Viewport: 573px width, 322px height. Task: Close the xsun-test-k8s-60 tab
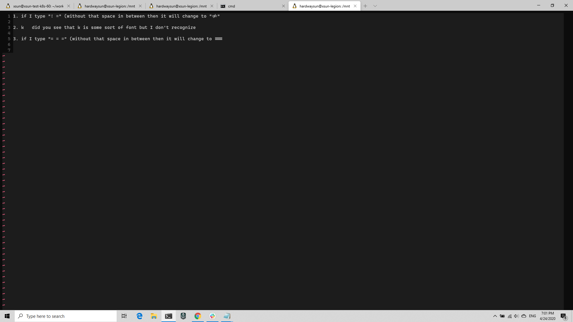tap(69, 6)
